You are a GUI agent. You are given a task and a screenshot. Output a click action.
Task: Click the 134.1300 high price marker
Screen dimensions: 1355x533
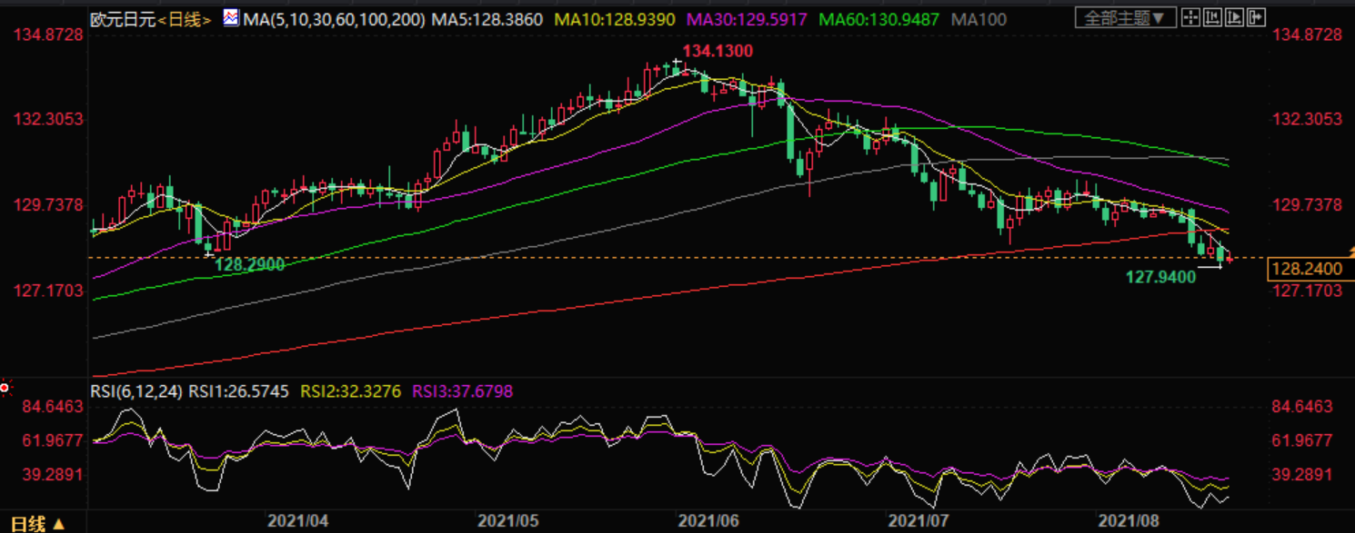(718, 52)
